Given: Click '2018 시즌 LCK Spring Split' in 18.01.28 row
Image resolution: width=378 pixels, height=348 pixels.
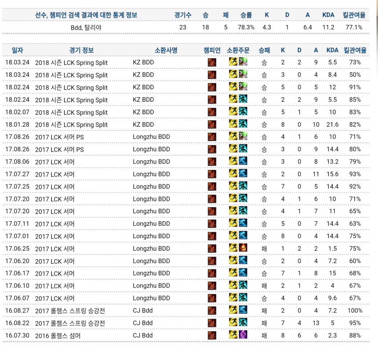Looking at the screenshot, I should (x=71, y=124).
